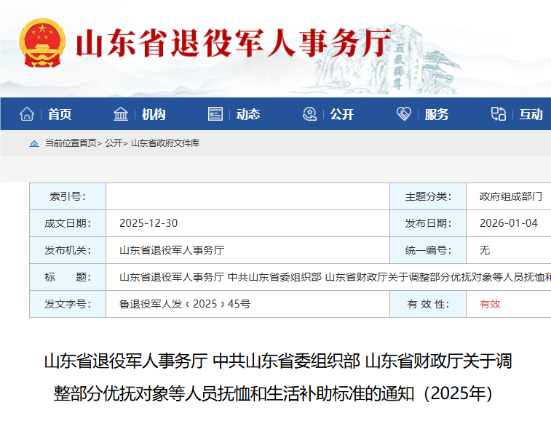Open 山东省政府文件库 breadcrumb link
551x421 pixels.
coord(165,143)
